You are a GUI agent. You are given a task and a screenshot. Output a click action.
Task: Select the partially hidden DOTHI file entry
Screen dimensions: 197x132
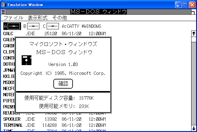[9, 64]
